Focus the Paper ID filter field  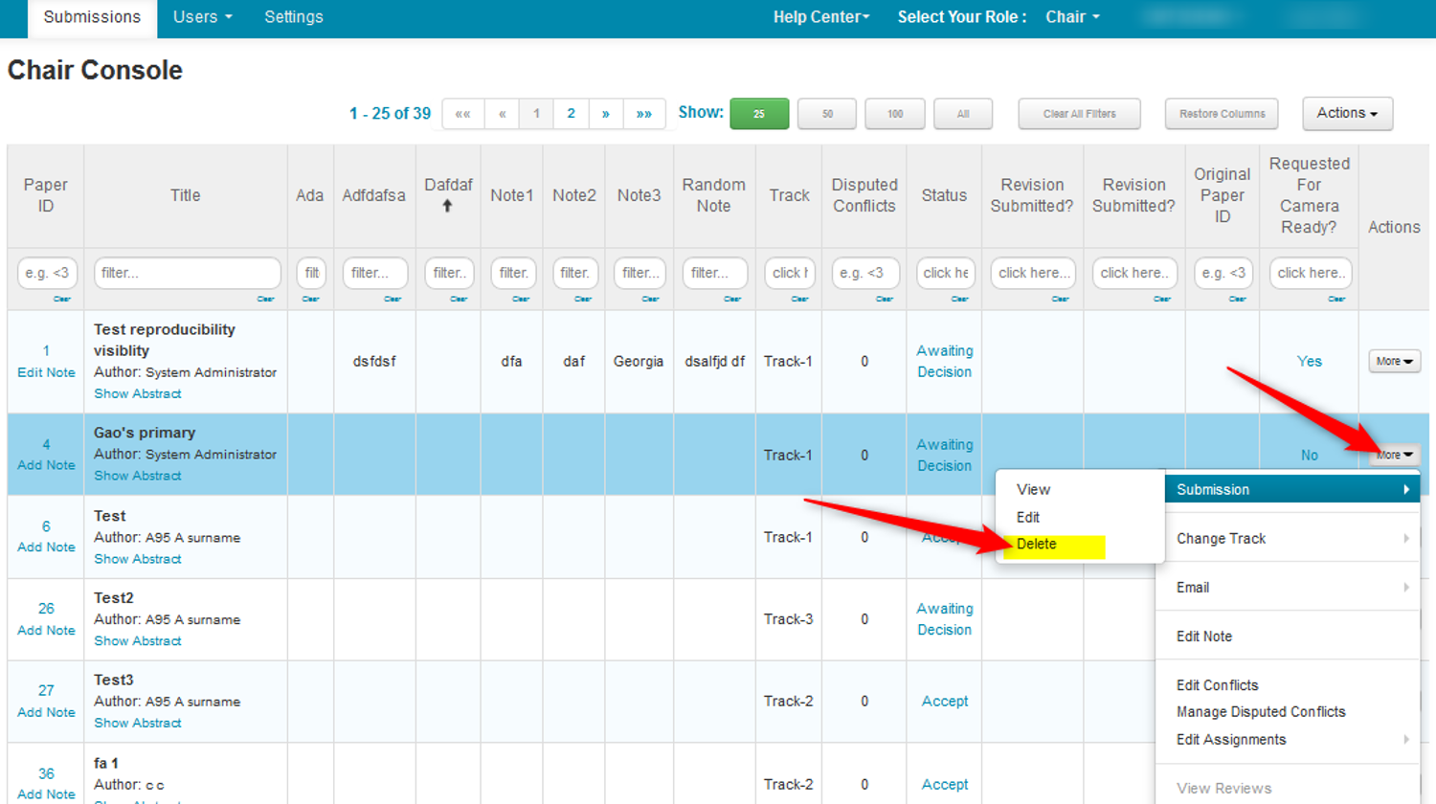pyautogui.click(x=47, y=273)
